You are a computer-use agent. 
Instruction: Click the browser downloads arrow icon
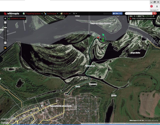(156, 6)
